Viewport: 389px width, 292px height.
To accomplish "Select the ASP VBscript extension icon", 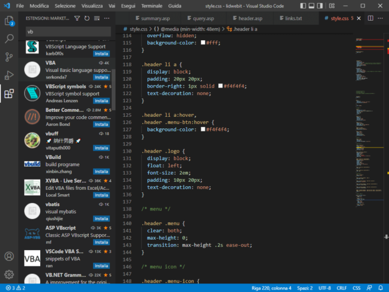I will pyautogui.click(x=32, y=235).
